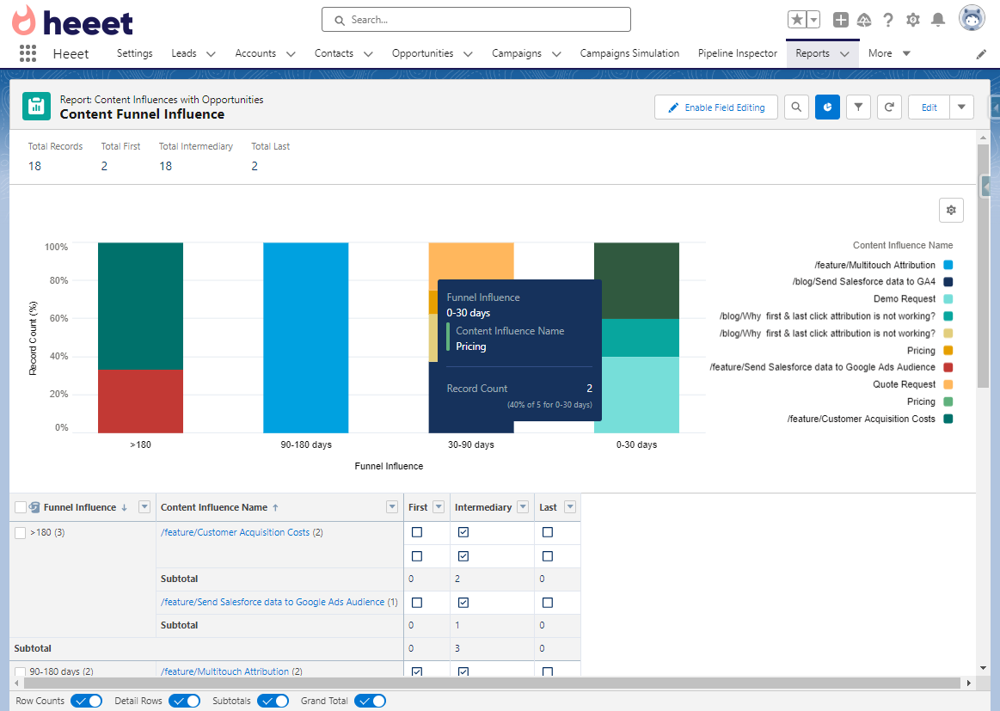Toggle the Grand Total switch
Image resolution: width=1000 pixels, height=711 pixels.
370,701
